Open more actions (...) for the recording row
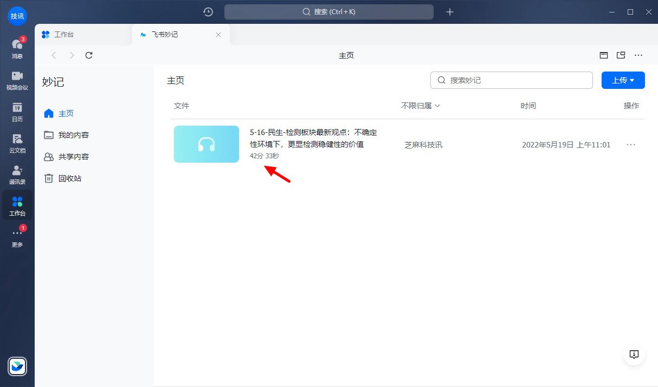 [630, 144]
